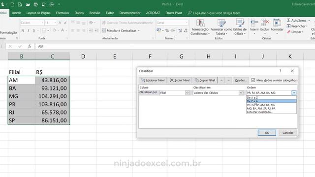
Task: Open the Valores das Células dropdown
Action: point(241,93)
